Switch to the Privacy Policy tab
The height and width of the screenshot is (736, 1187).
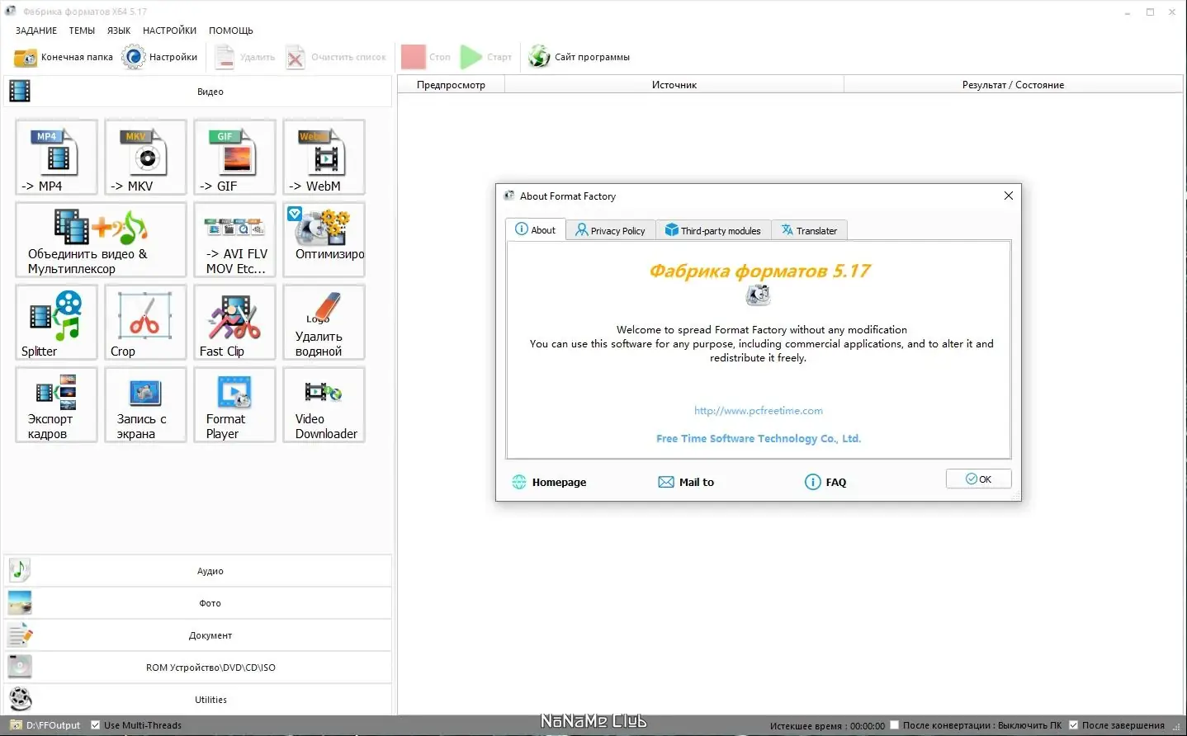click(611, 231)
